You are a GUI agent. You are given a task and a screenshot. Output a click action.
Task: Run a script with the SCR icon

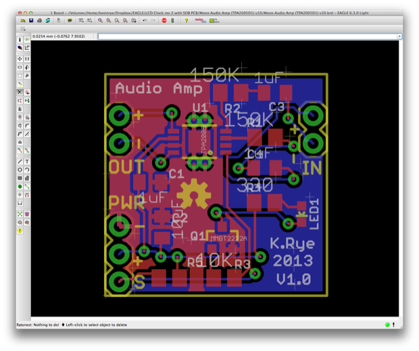click(81, 20)
